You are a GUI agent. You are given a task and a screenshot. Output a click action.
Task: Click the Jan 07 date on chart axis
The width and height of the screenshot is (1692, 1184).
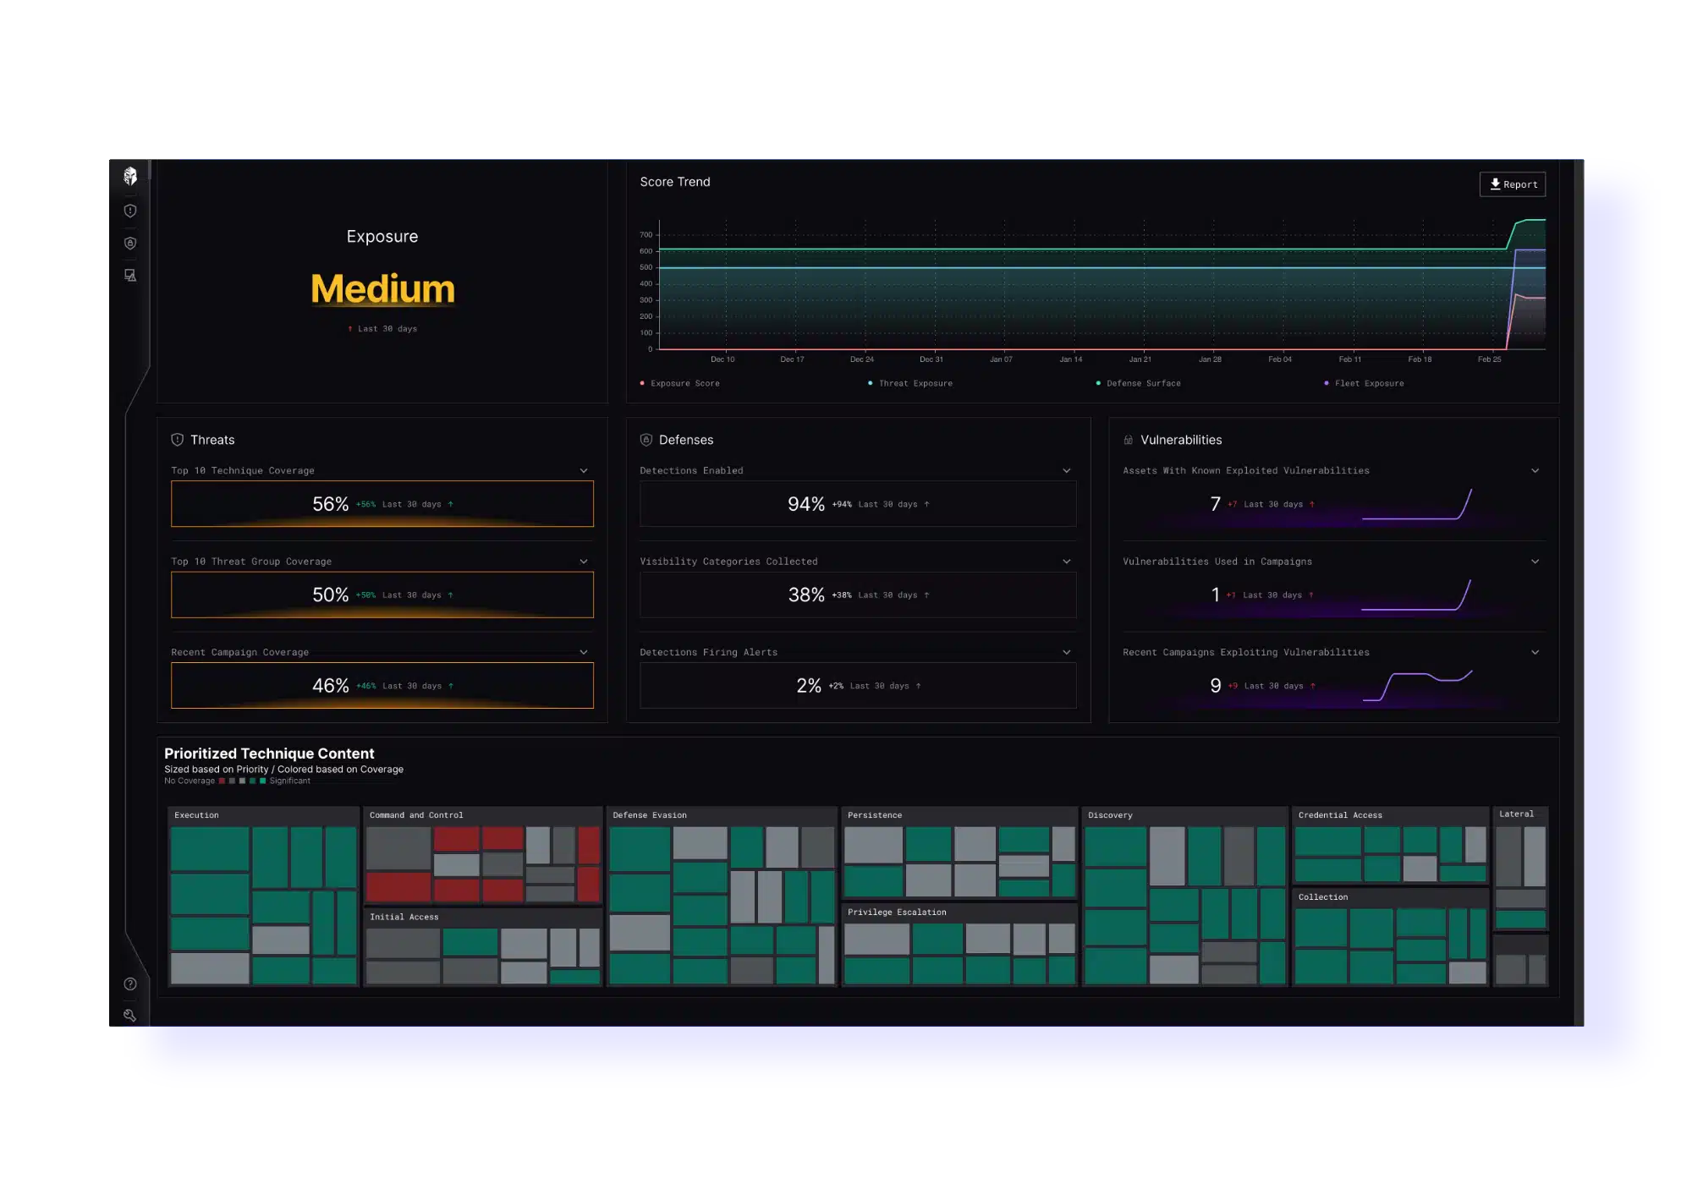click(1001, 359)
